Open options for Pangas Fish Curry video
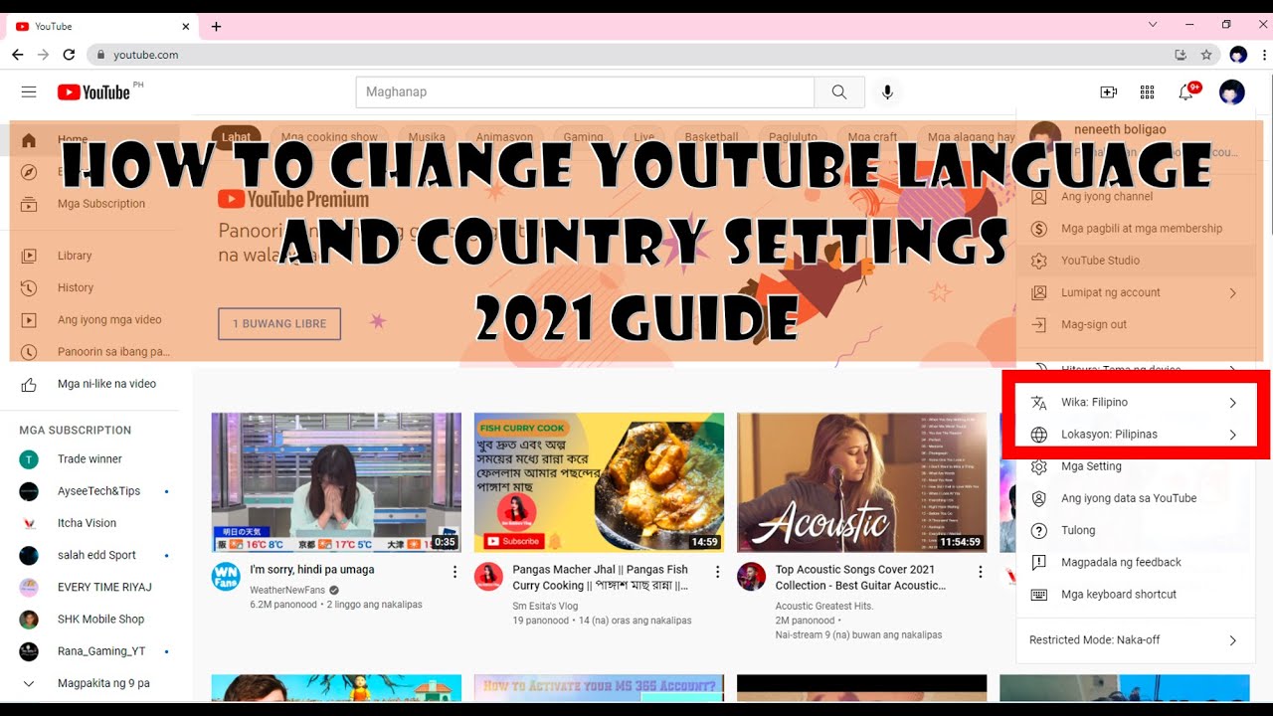The width and height of the screenshot is (1273, 716). click(717, 572)
